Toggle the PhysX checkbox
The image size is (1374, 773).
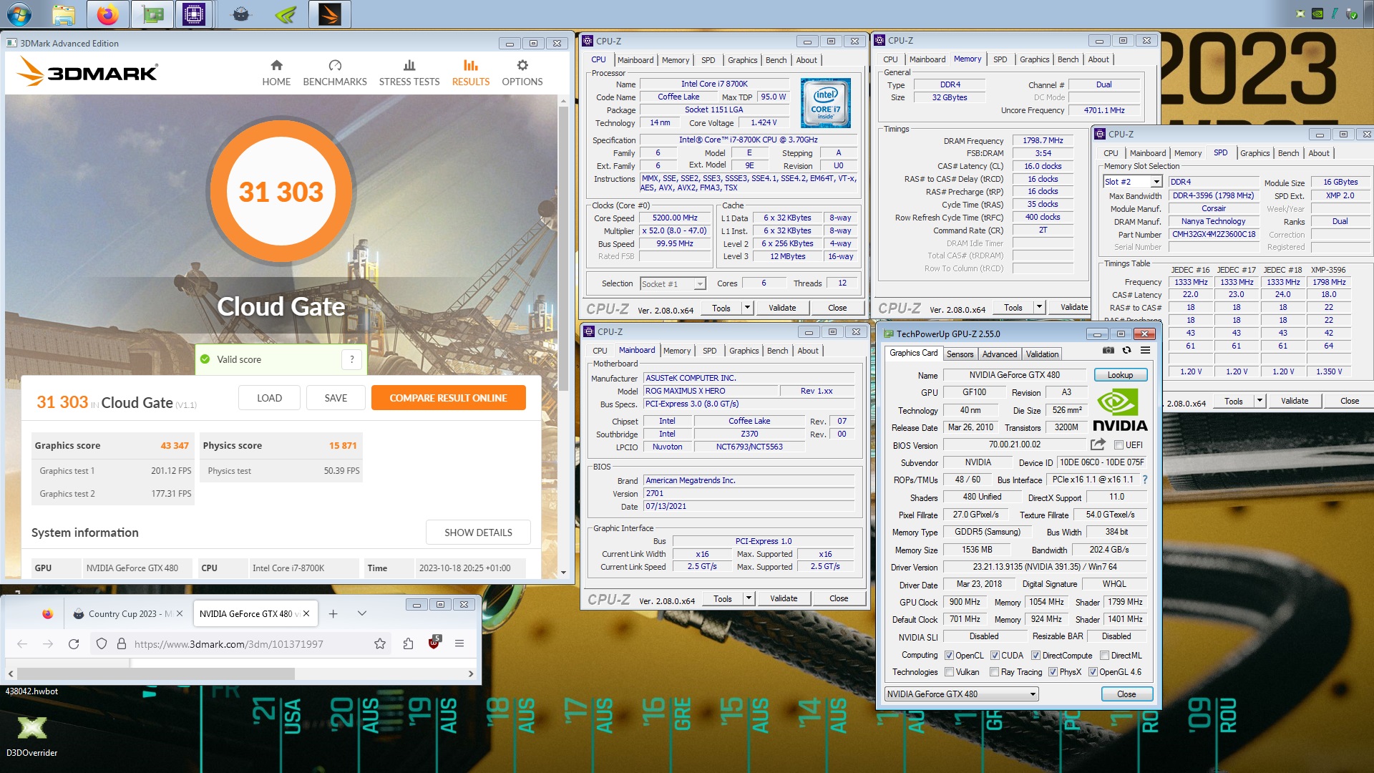click(x=1053, y=671)
